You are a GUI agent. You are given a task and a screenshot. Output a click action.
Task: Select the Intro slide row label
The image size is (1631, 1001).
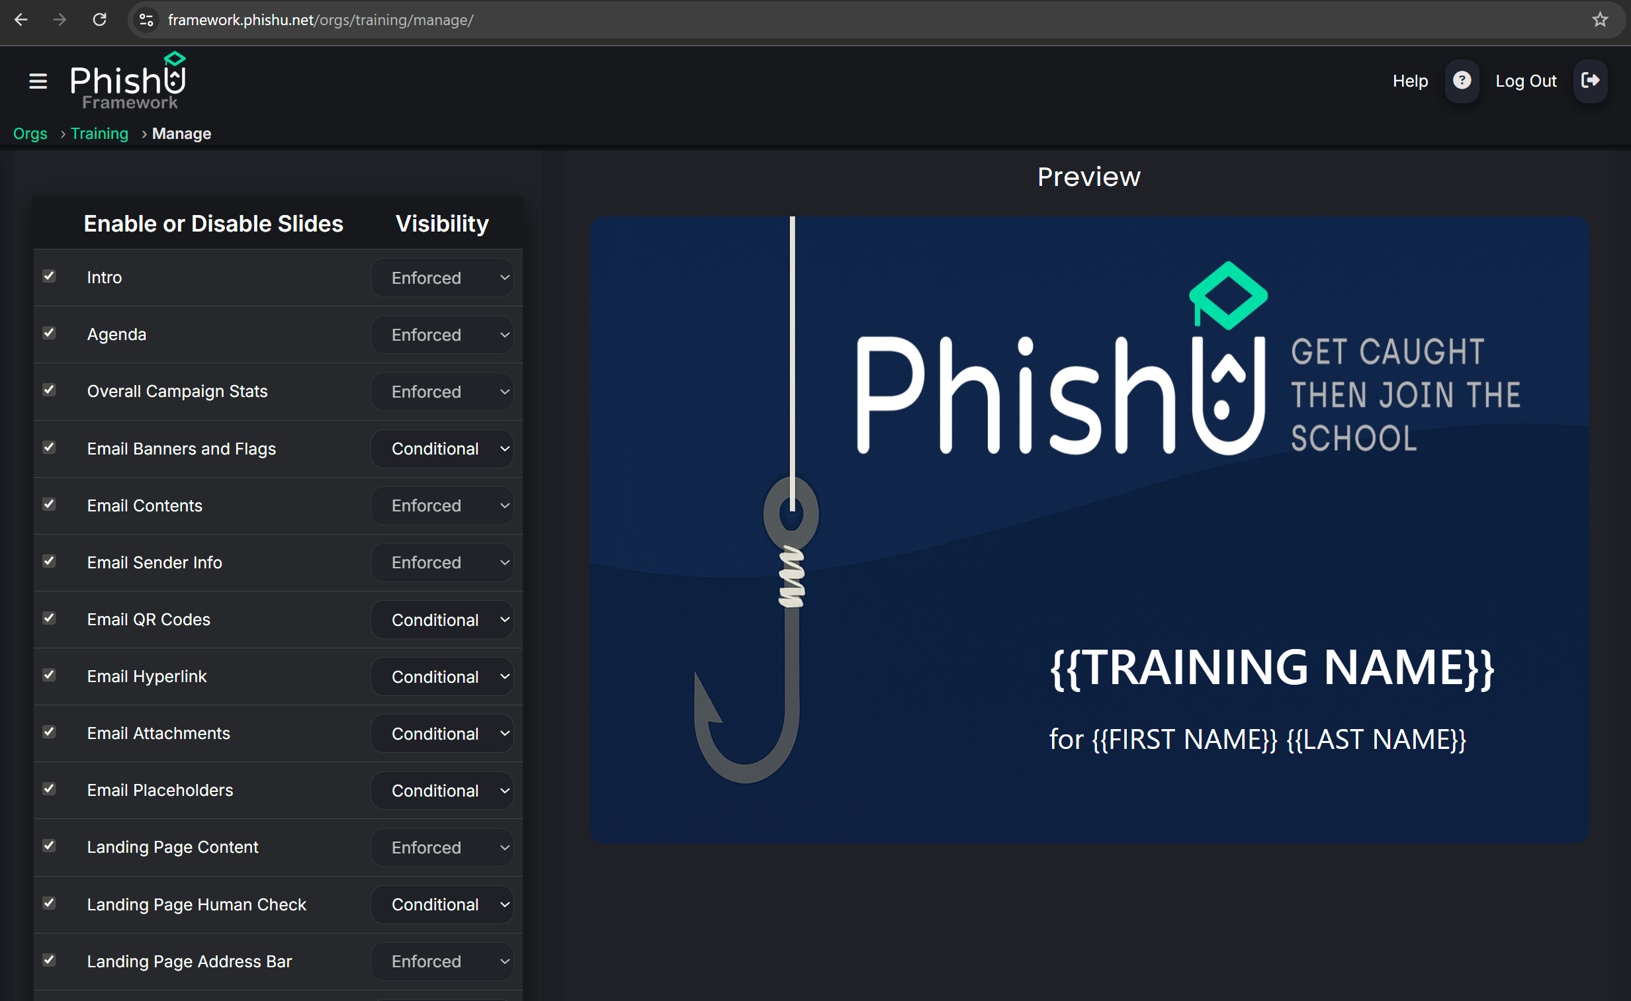[x=105, y=277]
